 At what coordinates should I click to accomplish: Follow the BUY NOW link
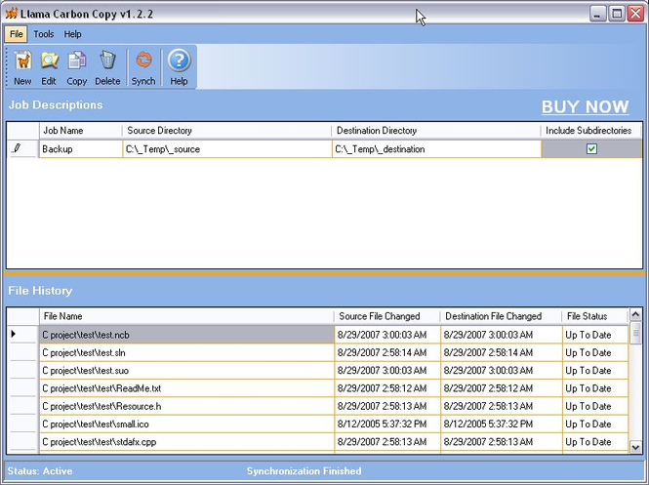pyautogui.click(x=586, y=106)
